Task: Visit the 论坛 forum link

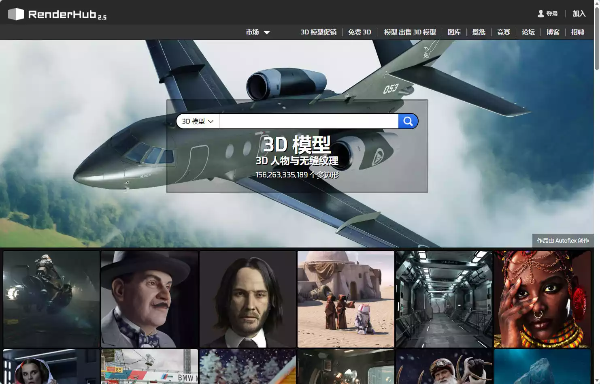Action: coord(528,32)
